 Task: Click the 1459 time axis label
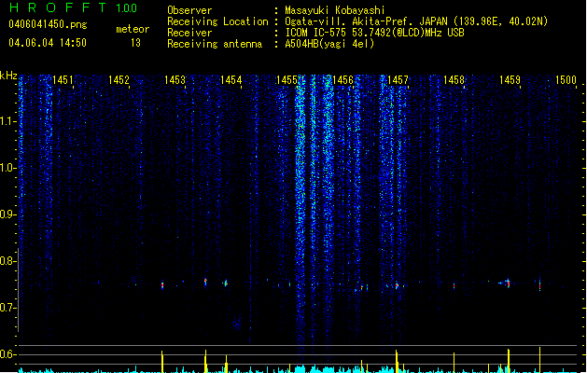(x=510, y=79)
